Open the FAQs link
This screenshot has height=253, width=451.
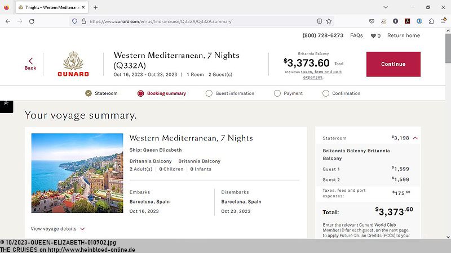pyautogui.click(x=356, y=35)
